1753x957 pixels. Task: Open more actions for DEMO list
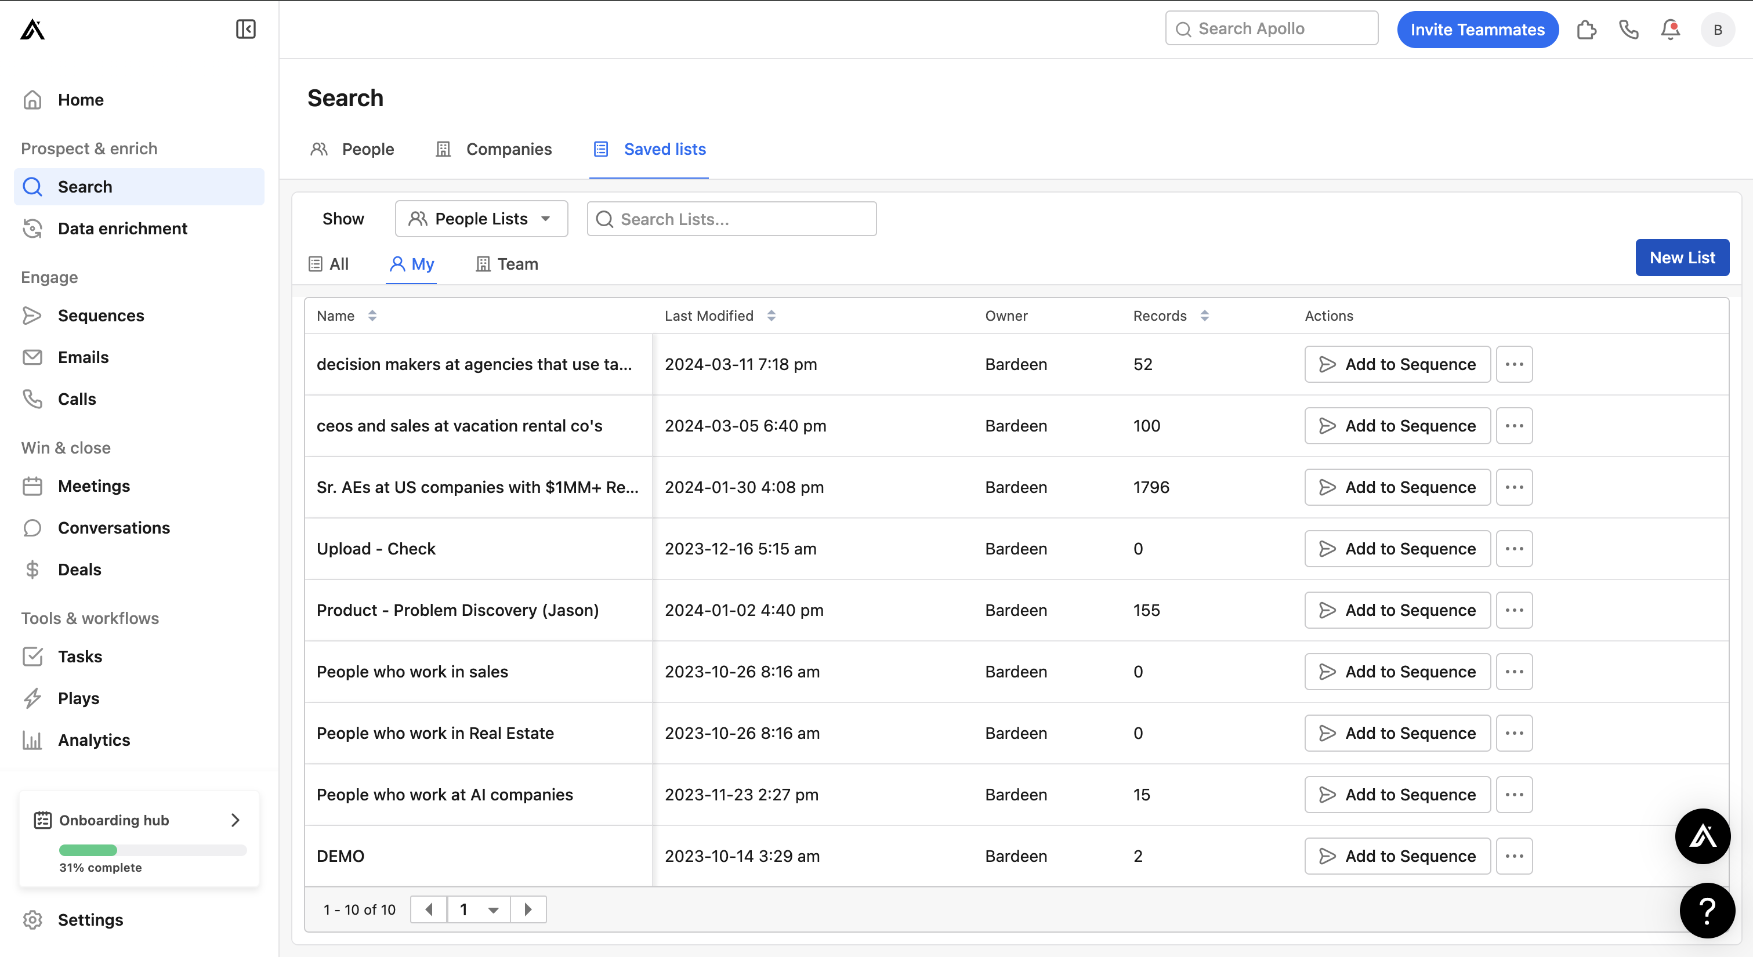point(1514,855)
